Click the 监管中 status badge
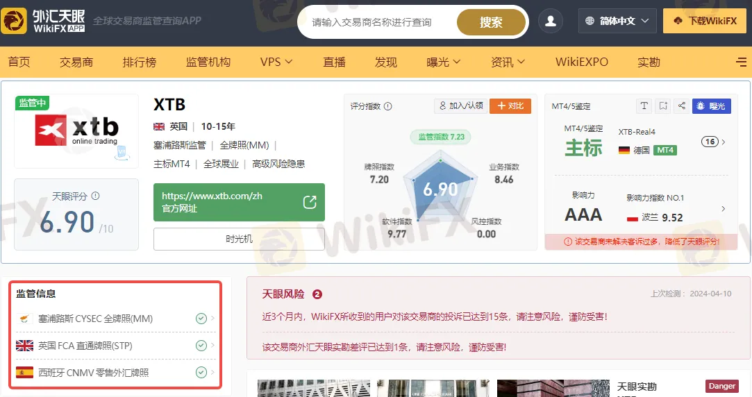Viewport: 752px width, 397px height. tap(32, 103)
